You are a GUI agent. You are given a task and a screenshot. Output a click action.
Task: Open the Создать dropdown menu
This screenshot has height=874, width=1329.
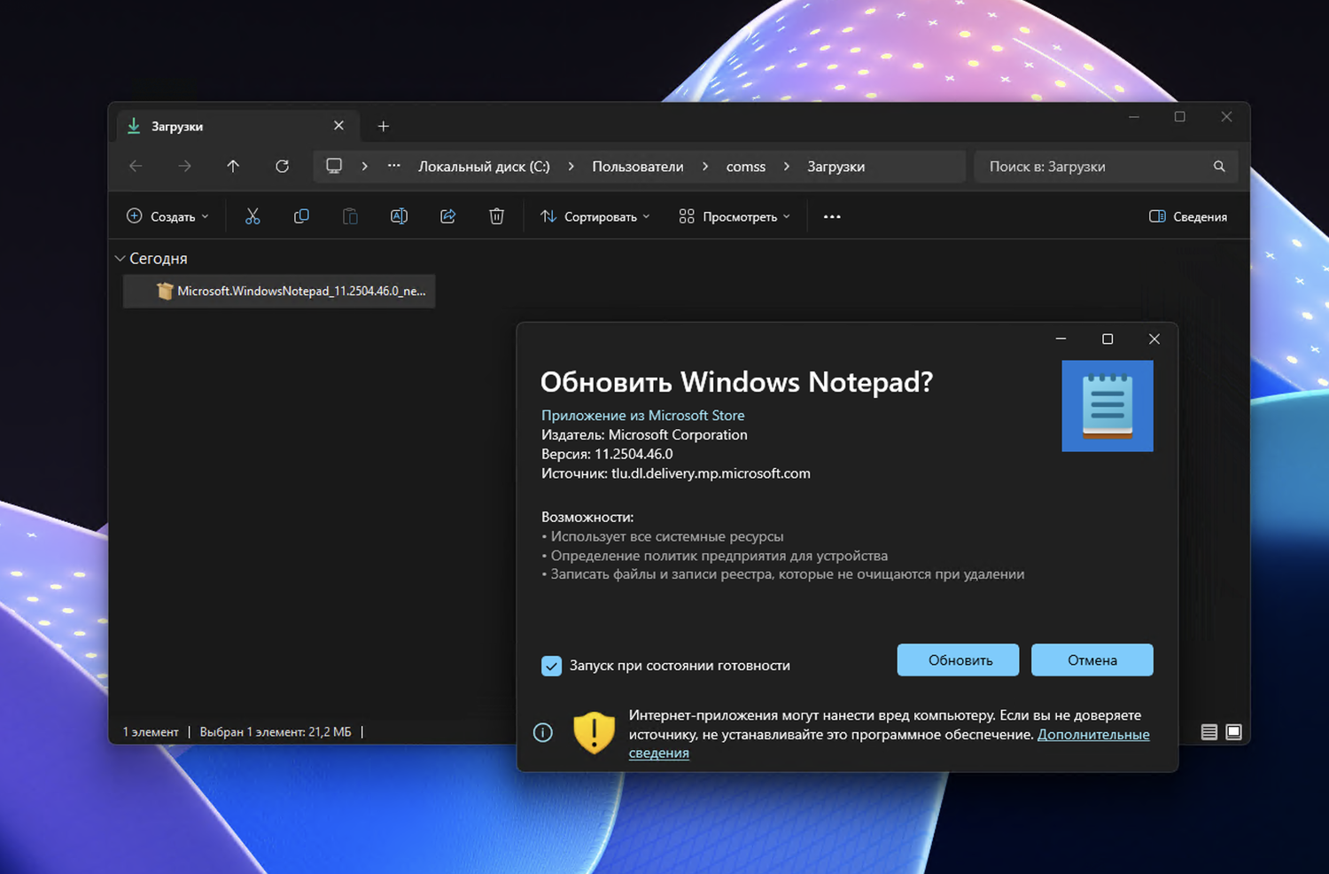click(168, 216)
